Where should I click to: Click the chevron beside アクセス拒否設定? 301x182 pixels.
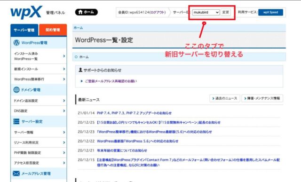click(x=64, y=163)
